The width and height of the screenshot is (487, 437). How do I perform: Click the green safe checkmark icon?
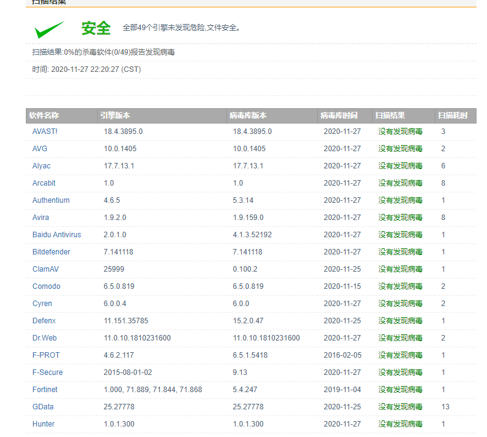49,30
